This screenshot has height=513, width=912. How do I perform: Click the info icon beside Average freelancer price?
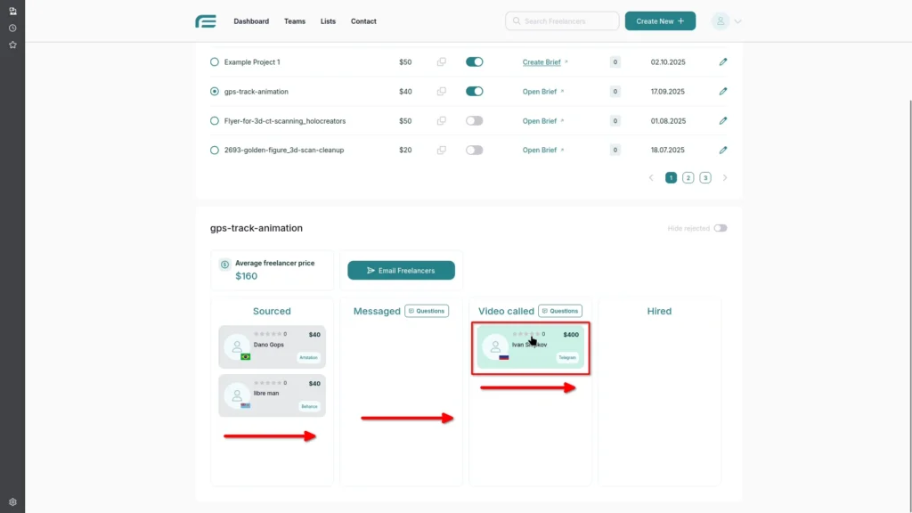tap(223, 264)
